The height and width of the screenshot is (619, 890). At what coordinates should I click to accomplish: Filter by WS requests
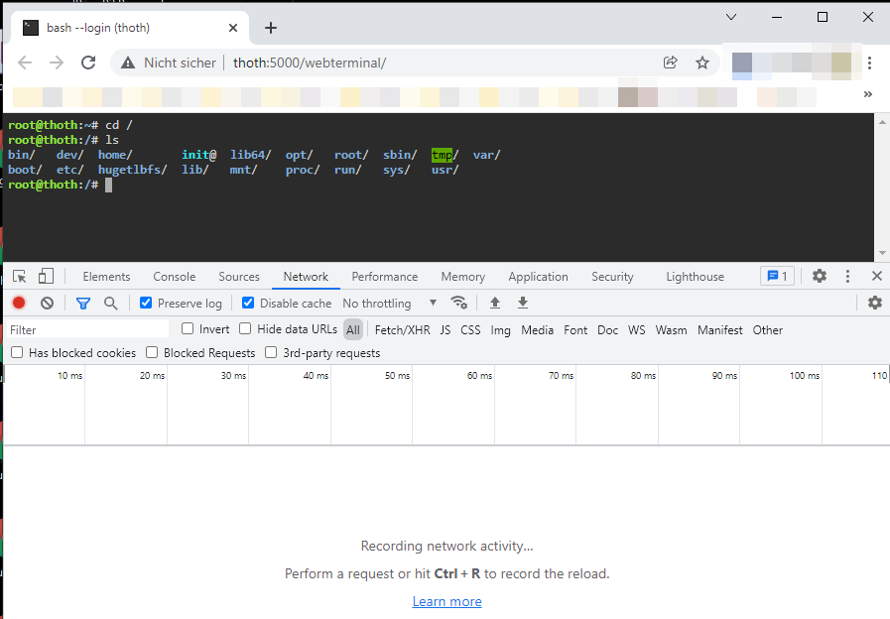coord(636,329)
